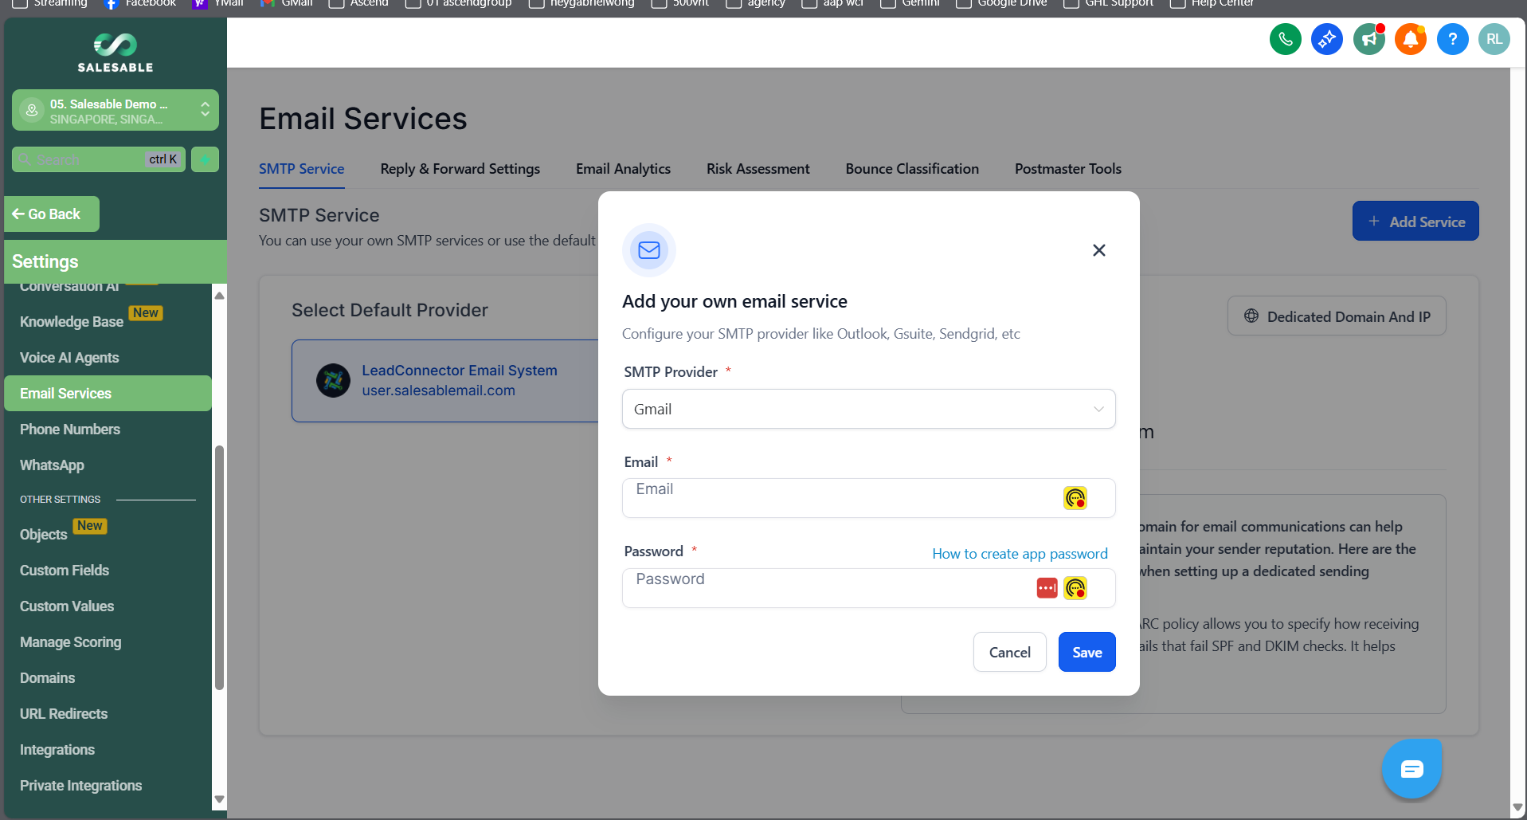Expand the Salesable Demo account switcher
Viewport: 1527px width, 820px height.
click(x=116, y=110)
